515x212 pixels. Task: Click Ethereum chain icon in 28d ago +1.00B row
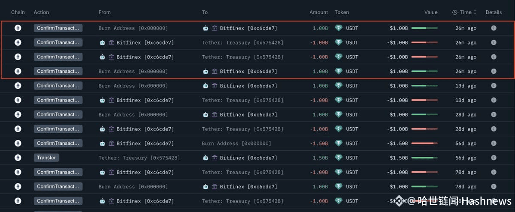(x=18, y=114)
